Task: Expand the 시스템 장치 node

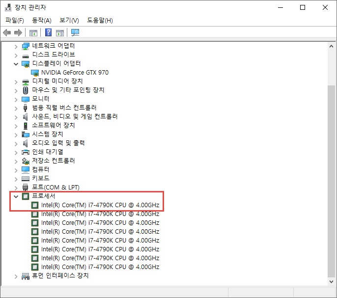Action: (x=16, y=135)
